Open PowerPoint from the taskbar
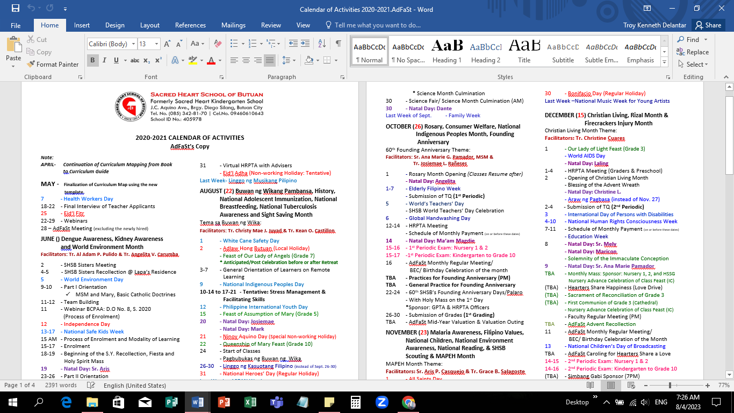Screen dimensions: 734x413 pos(224,402)
